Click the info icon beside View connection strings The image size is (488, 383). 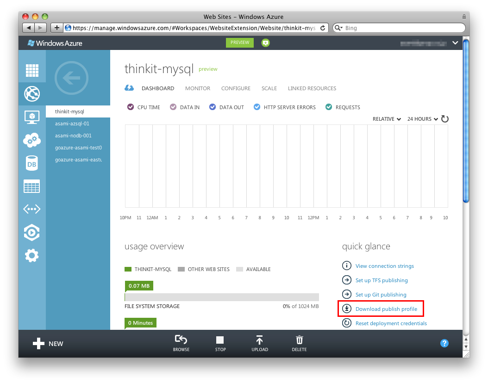tap(347, 266)
